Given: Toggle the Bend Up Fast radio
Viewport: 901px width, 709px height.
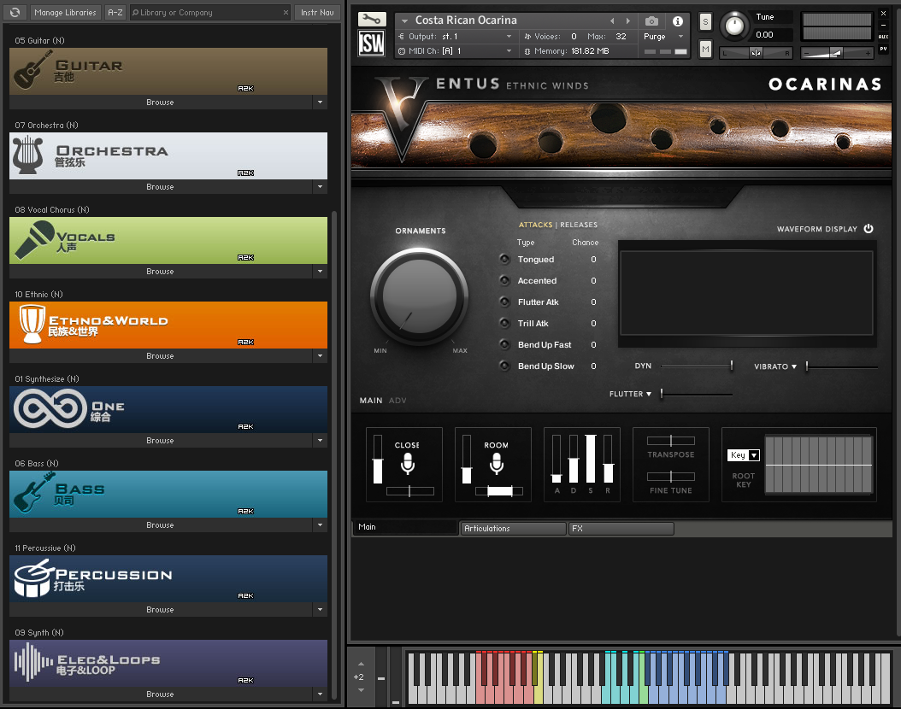Looking at the screenshot, I should [x=504, y=344].
